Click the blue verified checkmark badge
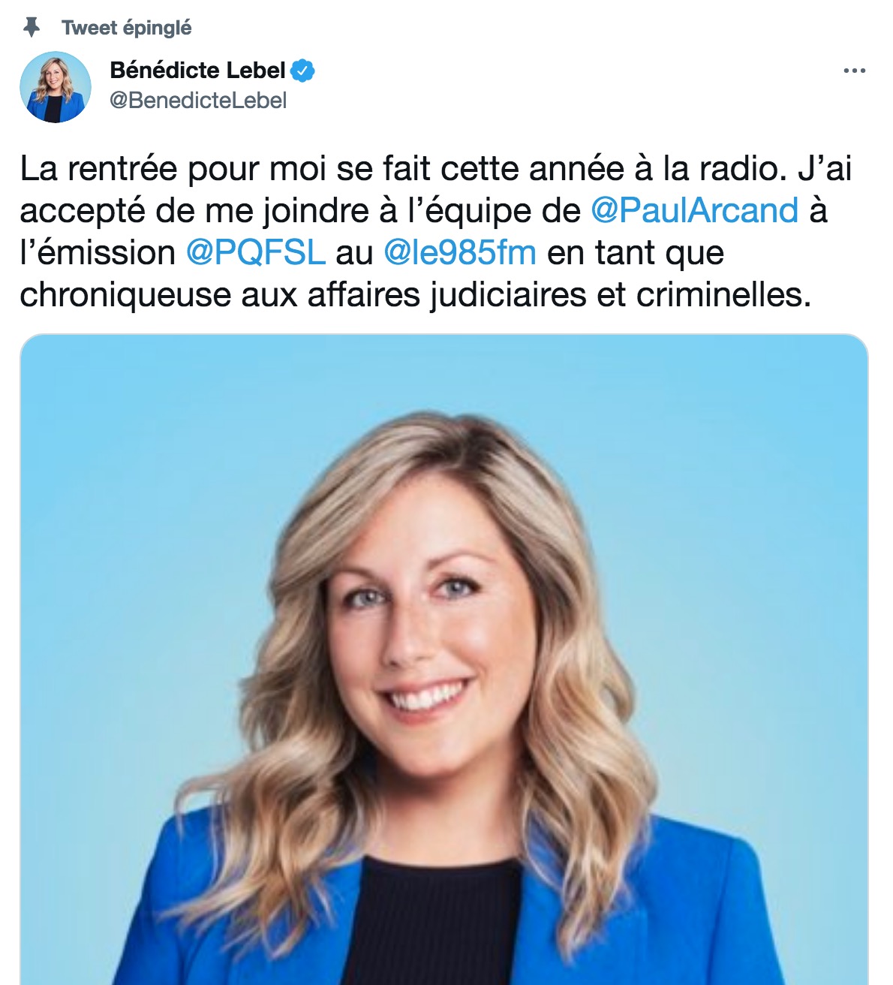The width and height of the screenshot is (893, 985). pos(302,71)
